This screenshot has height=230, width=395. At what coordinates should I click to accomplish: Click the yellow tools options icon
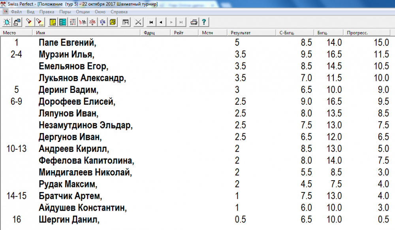(113, 22)
